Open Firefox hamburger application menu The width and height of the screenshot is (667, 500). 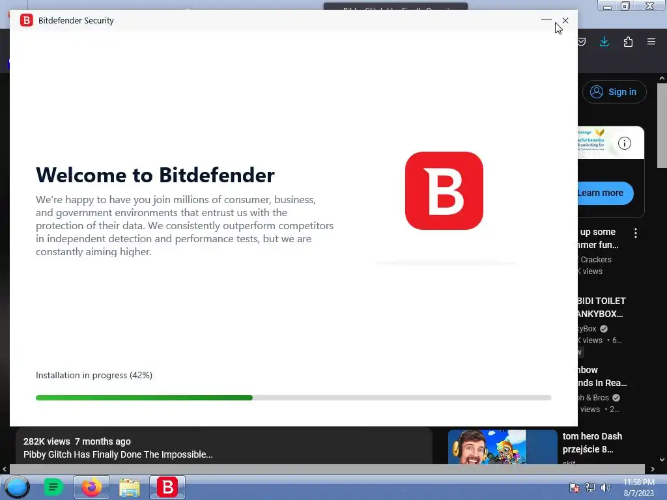tap(651, 42)
